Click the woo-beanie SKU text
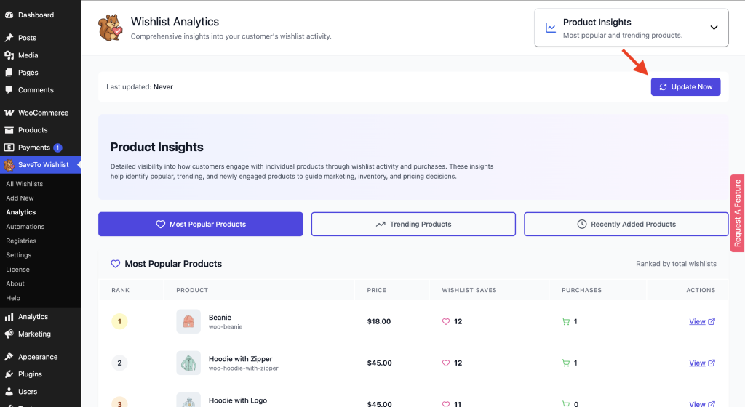Image resolution: width=745 pixels, height=407 pixels. [226, 327]
